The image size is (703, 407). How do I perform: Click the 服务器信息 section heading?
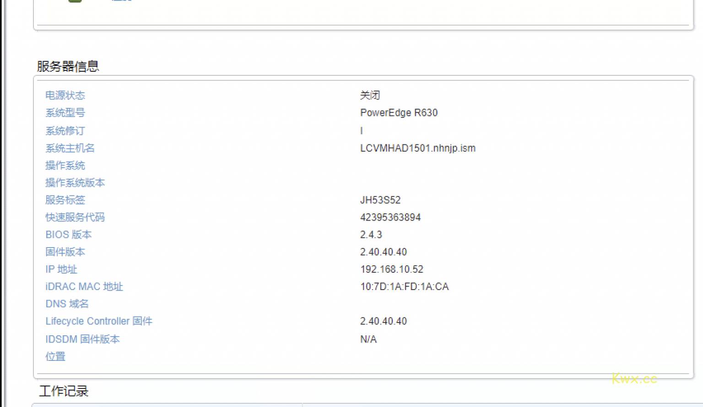68,66
